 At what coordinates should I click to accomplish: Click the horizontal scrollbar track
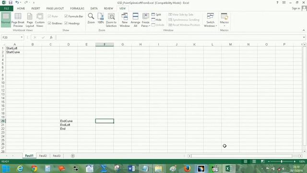pos(242,156)
